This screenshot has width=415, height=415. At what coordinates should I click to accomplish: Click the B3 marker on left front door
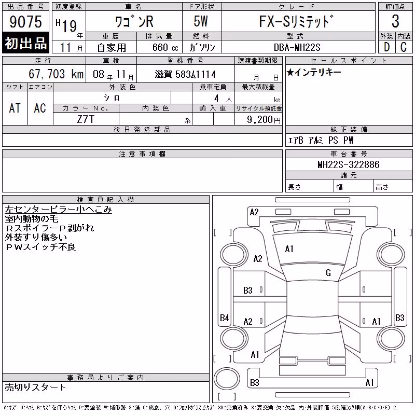(x=248, y=290)
